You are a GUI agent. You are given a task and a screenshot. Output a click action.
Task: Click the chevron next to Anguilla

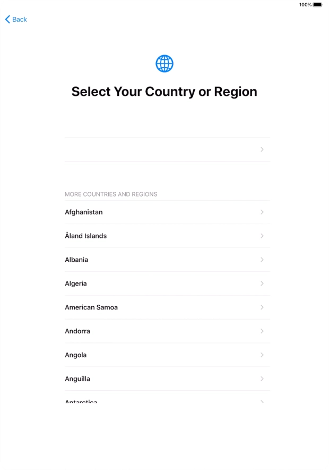click(262, 379)
